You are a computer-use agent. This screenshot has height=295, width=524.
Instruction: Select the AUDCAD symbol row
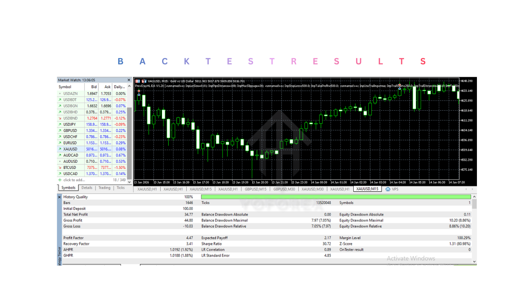pyautogui.click(x=92, y=155)
